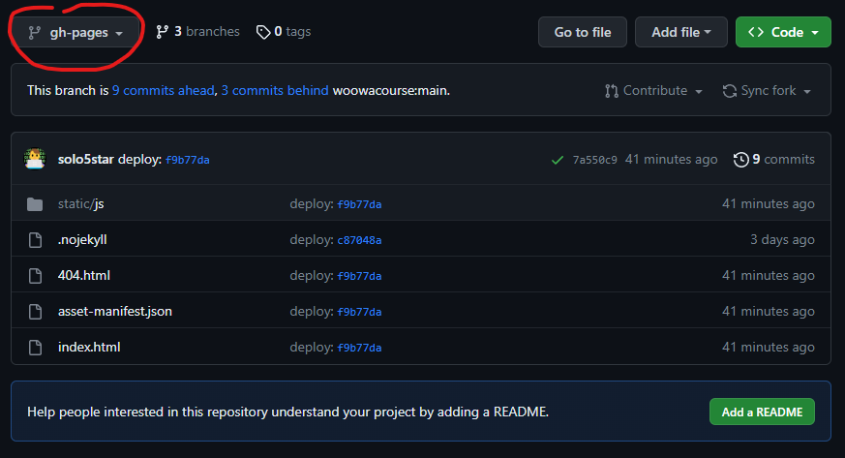845x458 pixels.
Task: Open the 3 commits behind link
Action: (275, 90)
